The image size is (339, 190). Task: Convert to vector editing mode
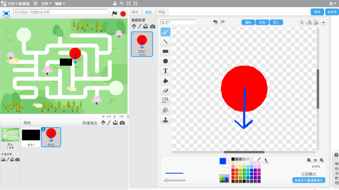309,180
